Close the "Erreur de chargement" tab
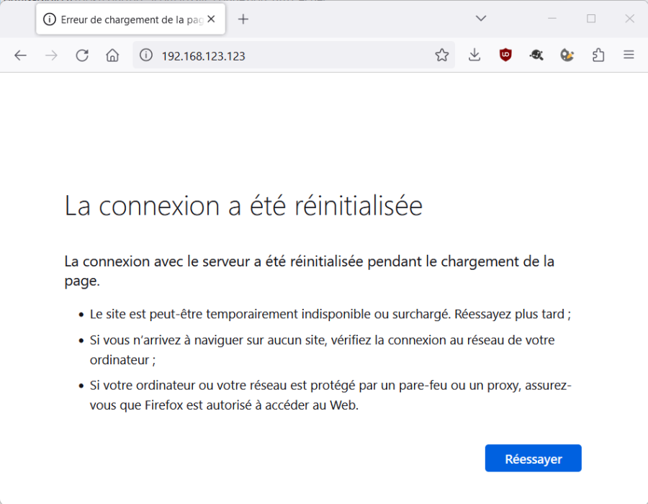This screenshot has height=504, width=648. pos(212,19)
